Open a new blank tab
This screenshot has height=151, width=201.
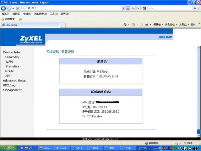pos(62,25)
